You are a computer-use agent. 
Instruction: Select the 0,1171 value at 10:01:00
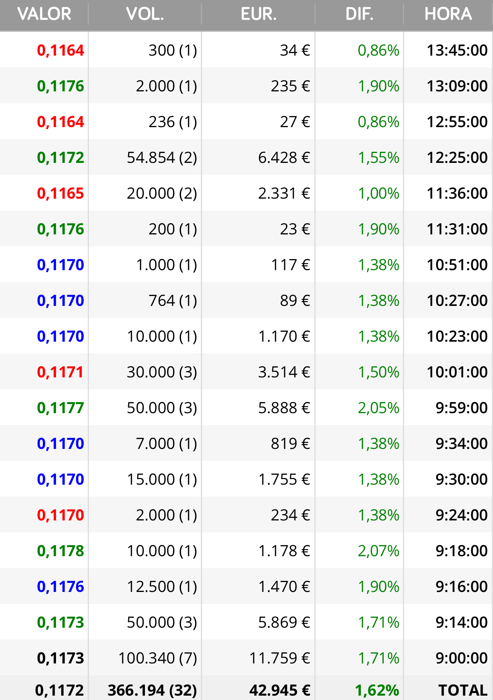pyautogui.click(x=60, y=372)
